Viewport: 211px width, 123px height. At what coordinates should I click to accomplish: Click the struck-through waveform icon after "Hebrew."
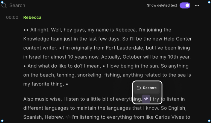coord(68,117)
